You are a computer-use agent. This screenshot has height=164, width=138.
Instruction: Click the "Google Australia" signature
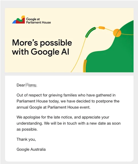31,149
